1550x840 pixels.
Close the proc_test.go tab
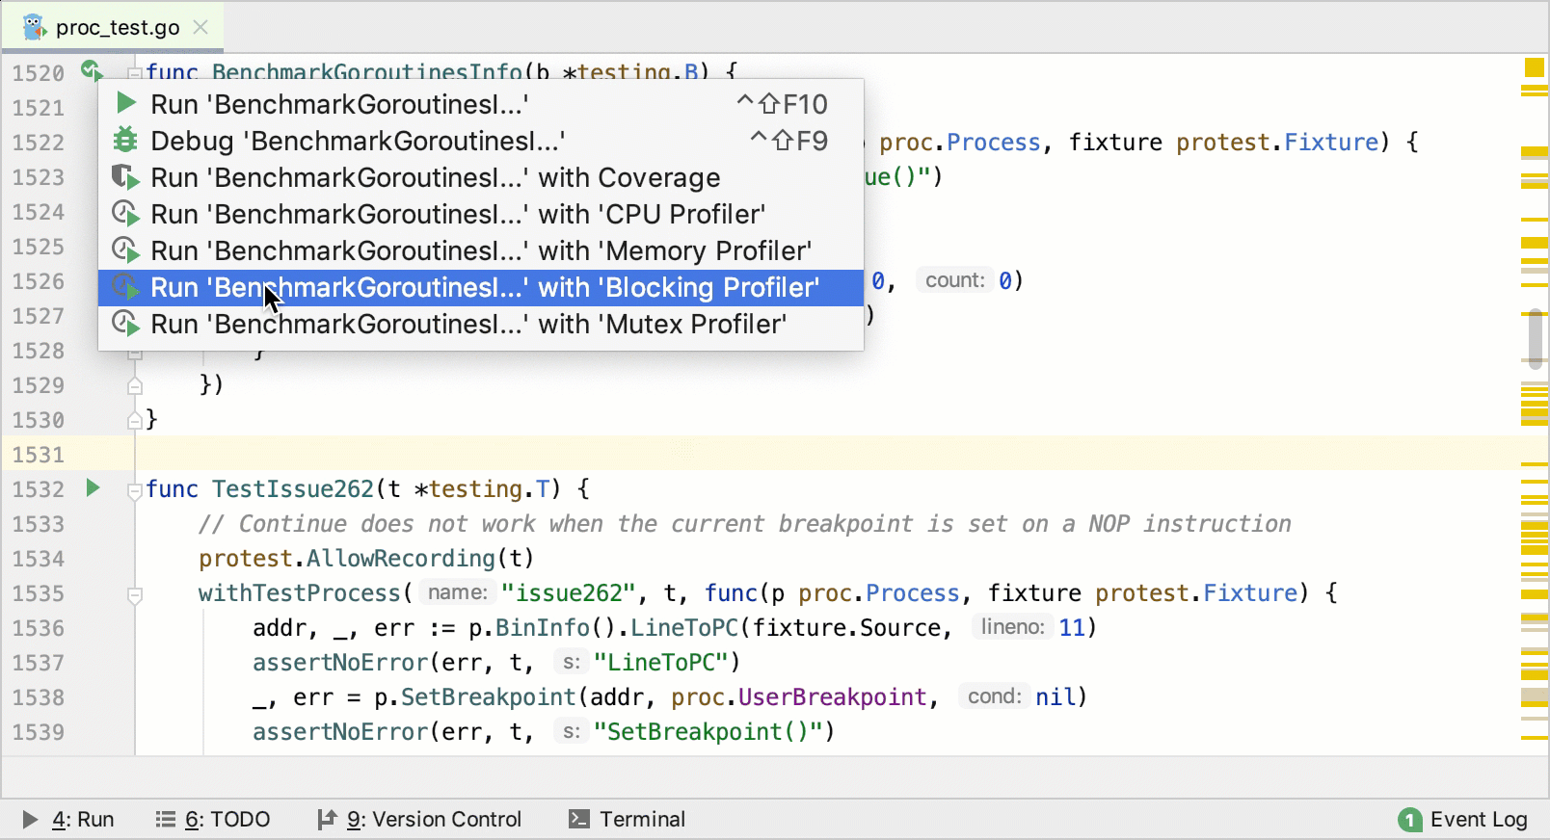(200, 27)
